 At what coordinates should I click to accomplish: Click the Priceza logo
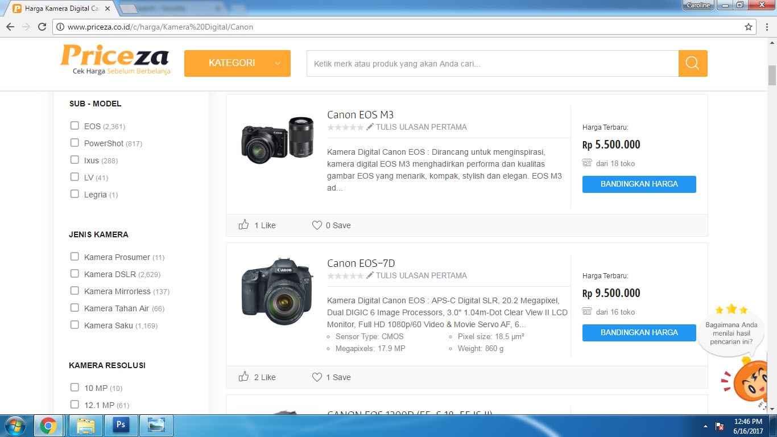(x=115, y=60)
